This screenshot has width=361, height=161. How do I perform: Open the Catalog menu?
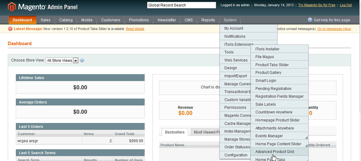(66, 20)
